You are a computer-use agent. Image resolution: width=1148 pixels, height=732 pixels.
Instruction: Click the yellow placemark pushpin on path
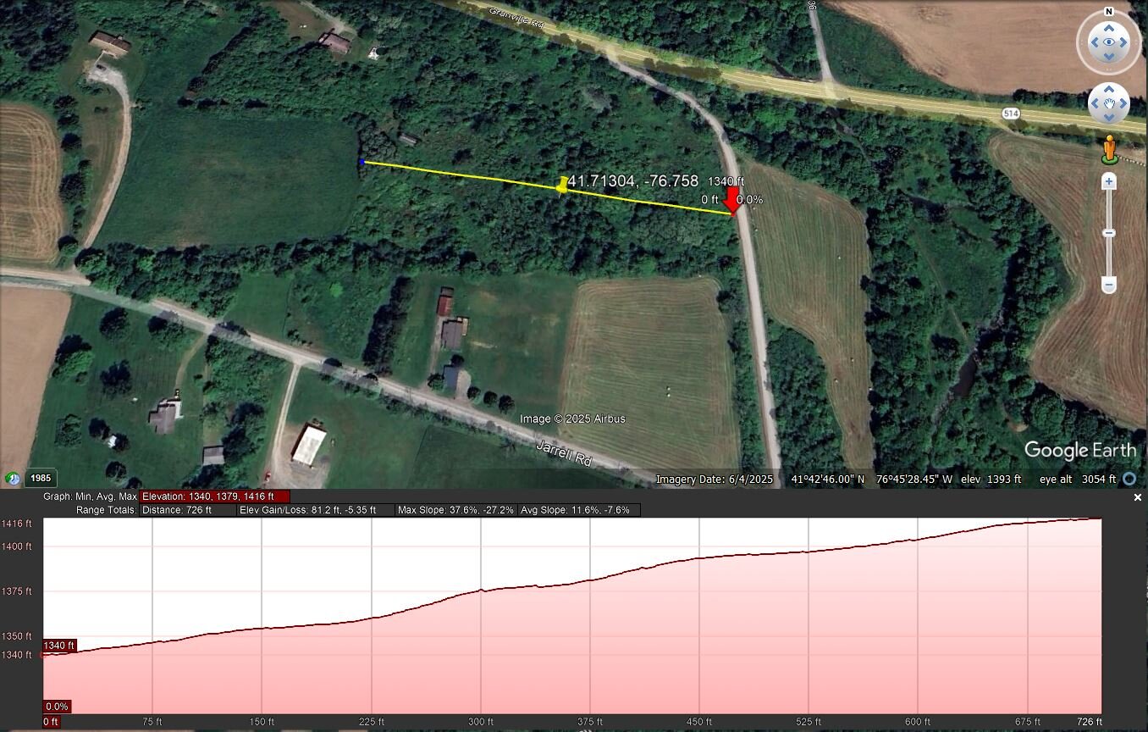tap(561, 186)
